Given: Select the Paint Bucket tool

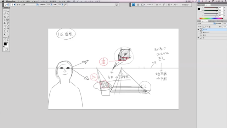Looking at the screenshot, I should [8, 26].
